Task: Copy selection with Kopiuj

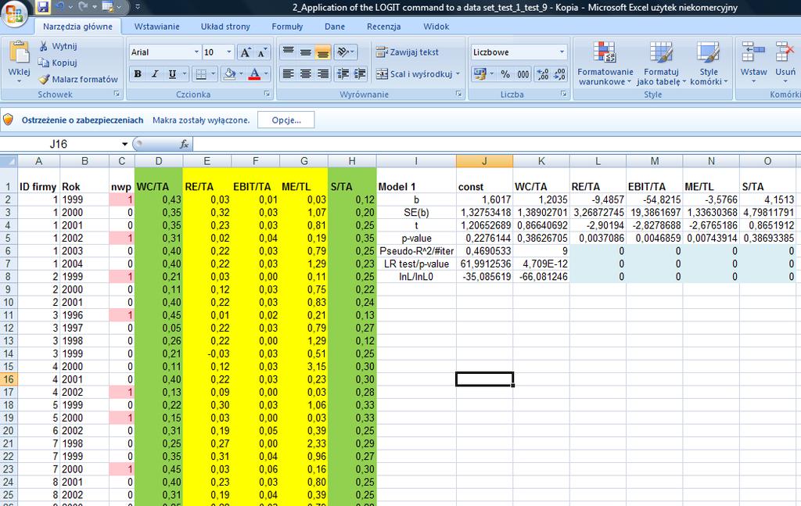Action: pyautogui.click(x=58, y=63)
